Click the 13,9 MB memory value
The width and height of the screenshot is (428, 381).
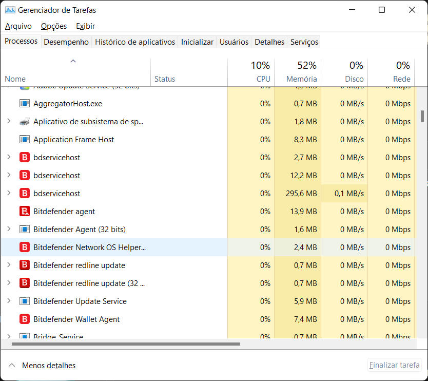[303, 212]
